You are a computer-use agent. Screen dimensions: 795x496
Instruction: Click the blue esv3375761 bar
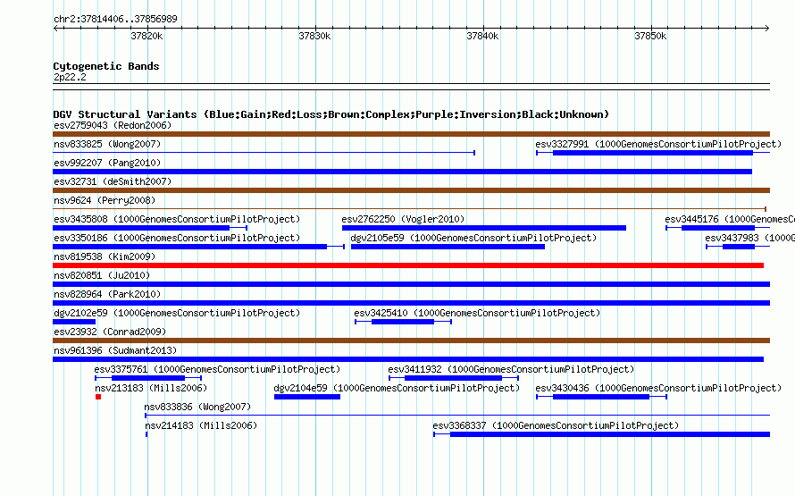(148, 378)
